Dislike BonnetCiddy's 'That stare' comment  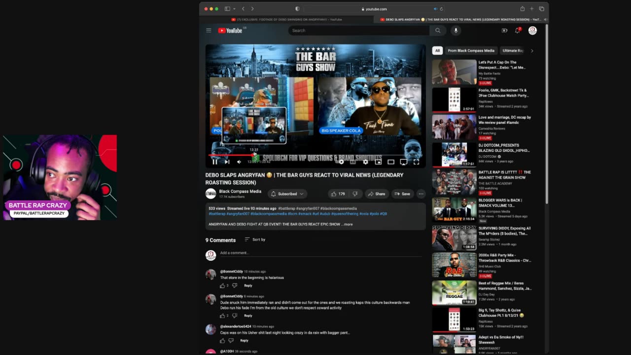click(x=234, y=285)
